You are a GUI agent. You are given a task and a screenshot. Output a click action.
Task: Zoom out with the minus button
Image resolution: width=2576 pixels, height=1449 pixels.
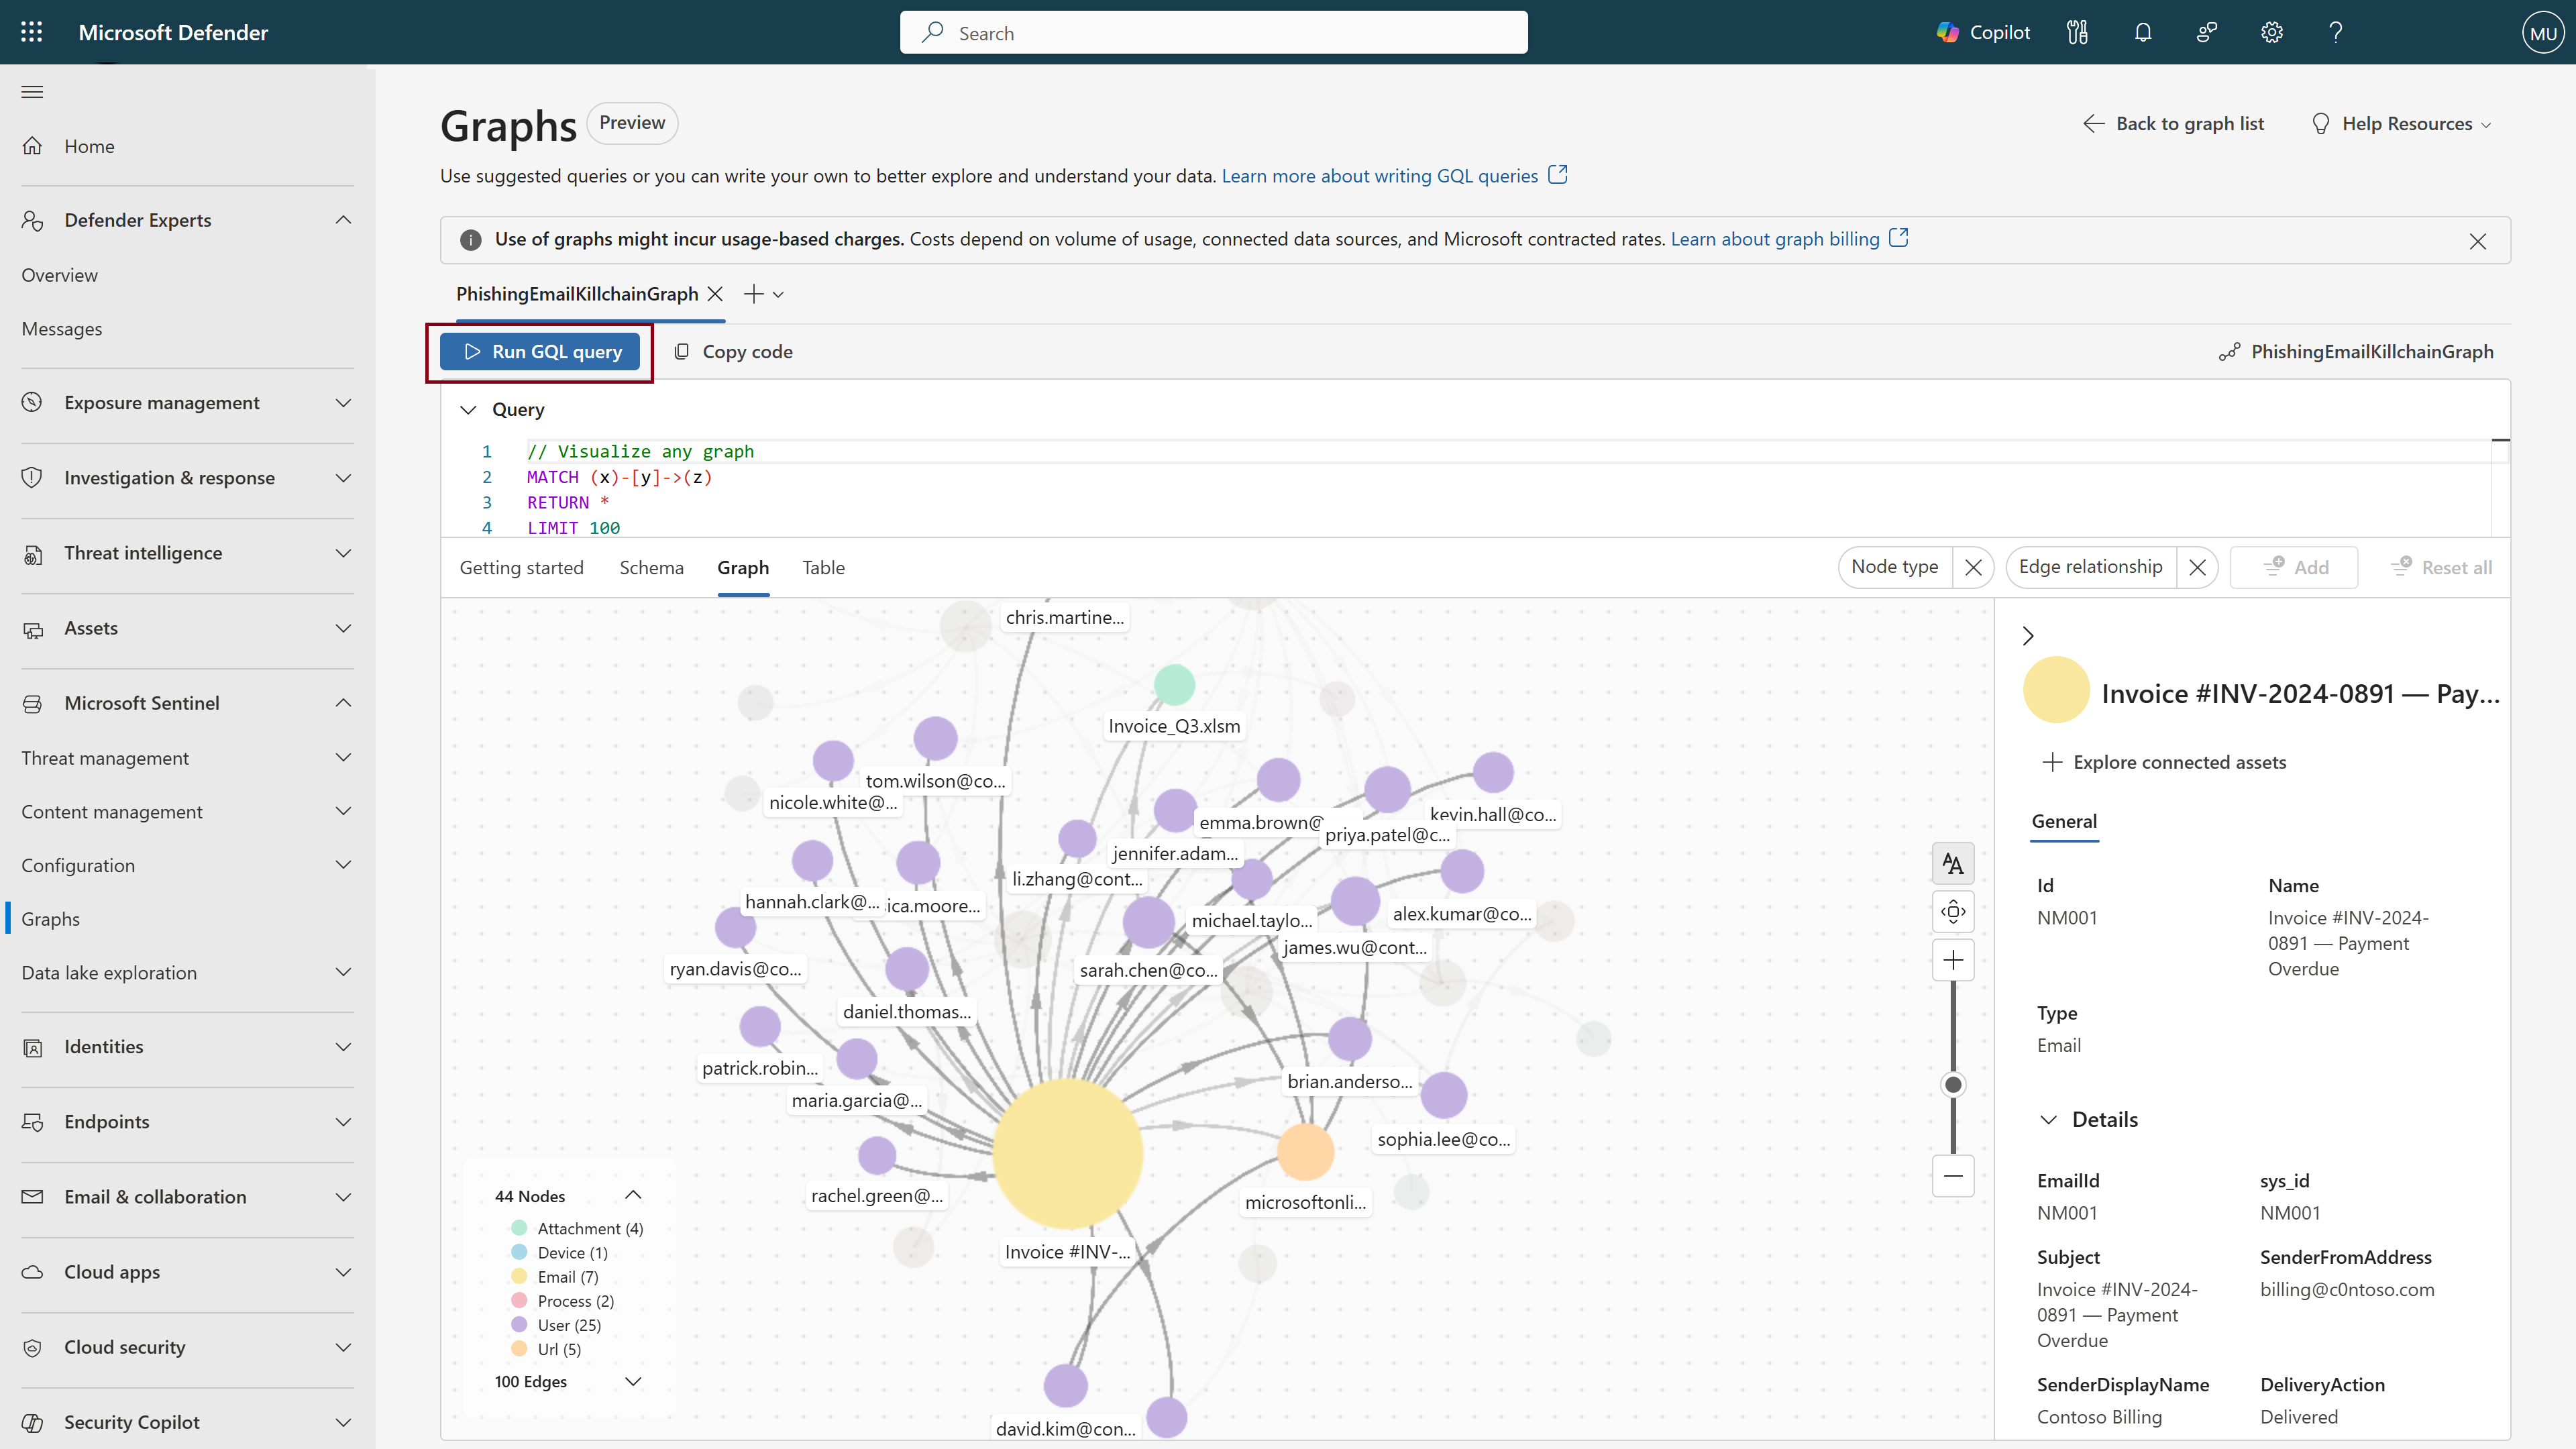pyautogui.click(x=1953, y=1176)
